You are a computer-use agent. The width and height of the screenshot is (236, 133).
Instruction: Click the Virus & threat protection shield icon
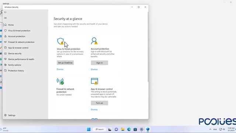point(60,41)
